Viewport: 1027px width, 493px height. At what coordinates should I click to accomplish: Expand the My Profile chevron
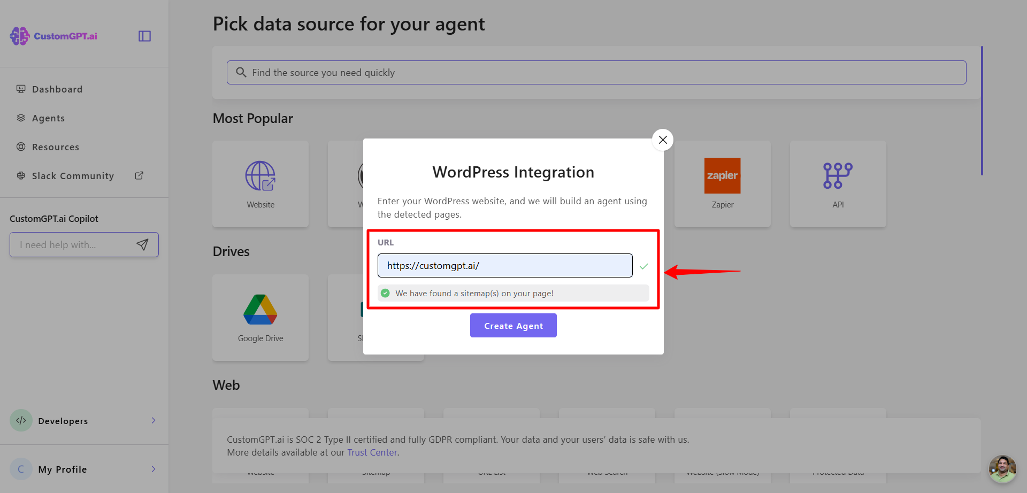point(154,469)
